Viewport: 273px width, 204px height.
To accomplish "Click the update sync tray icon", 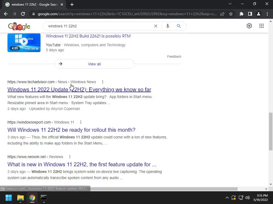I will [234, 198].
